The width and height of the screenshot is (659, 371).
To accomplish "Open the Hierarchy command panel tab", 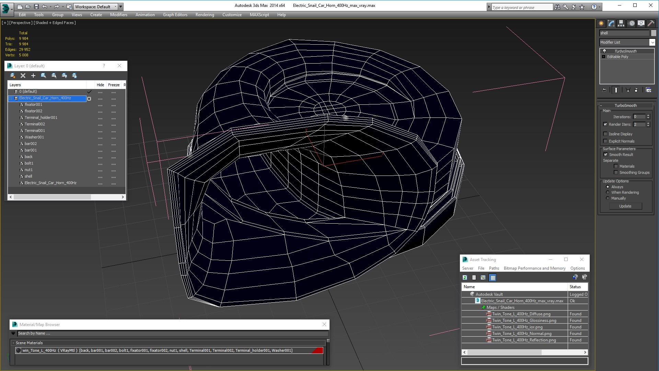I will pos(621,23).
